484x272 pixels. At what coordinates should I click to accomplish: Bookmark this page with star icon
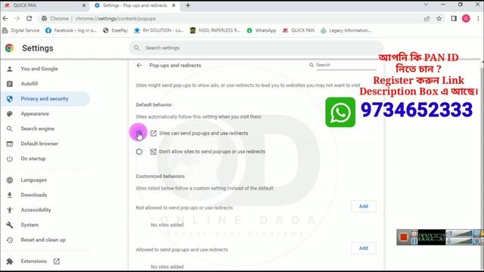pyautogui.click(x=439, y=18)
